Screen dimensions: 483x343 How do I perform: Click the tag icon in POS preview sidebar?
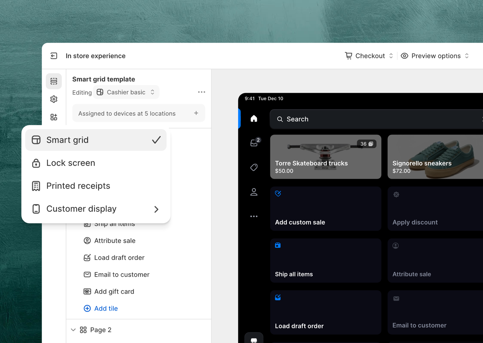tap(254, 167)
